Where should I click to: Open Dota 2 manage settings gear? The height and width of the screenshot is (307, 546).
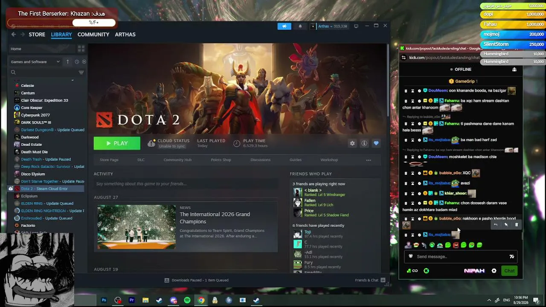coord(352,143)
